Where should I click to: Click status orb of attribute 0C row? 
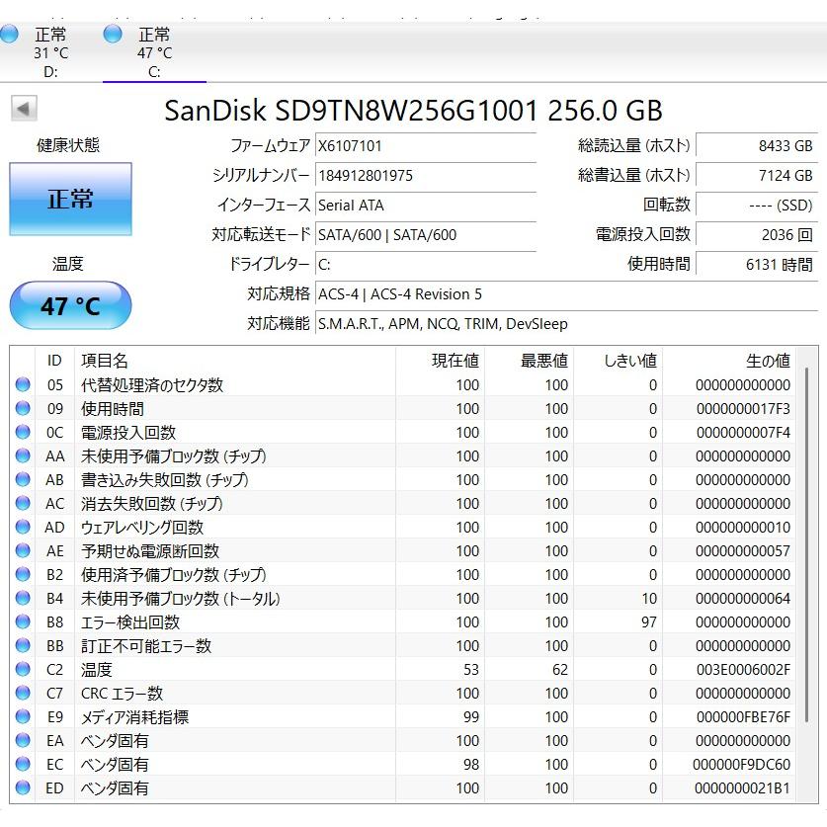23,432
